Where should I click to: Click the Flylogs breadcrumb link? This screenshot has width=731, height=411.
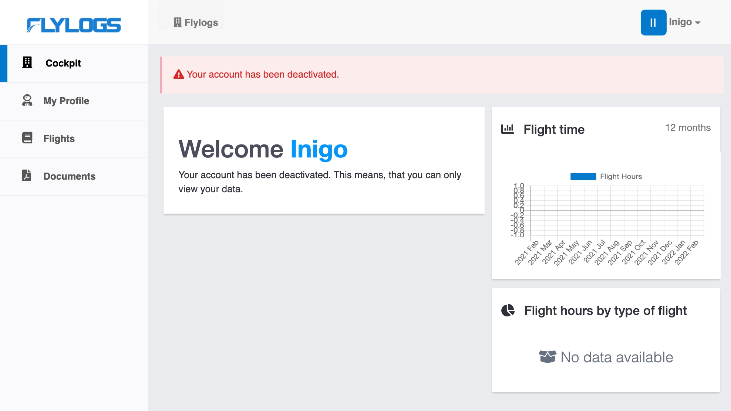tap(196, 23)
